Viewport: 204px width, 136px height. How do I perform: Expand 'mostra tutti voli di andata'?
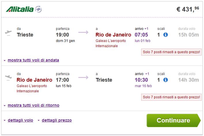point(33,60)
